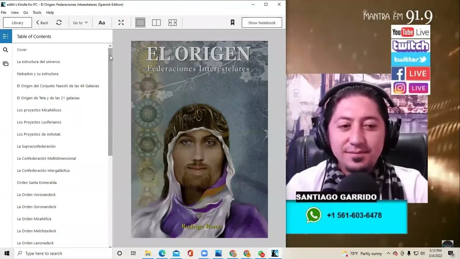
Task: Open Task View on taskbar
Action: click(133, 253)
